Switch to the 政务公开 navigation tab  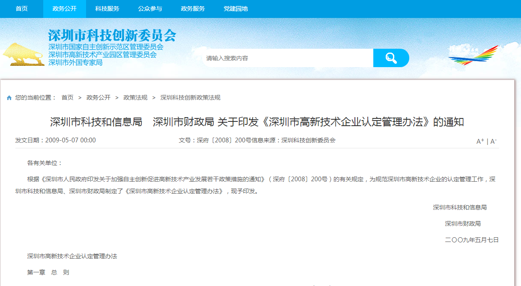click(64, 9)
